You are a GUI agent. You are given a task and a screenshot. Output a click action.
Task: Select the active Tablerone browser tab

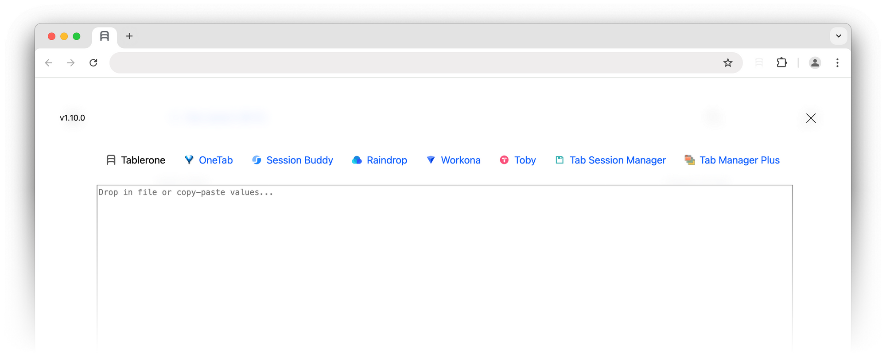click(105, 37)
